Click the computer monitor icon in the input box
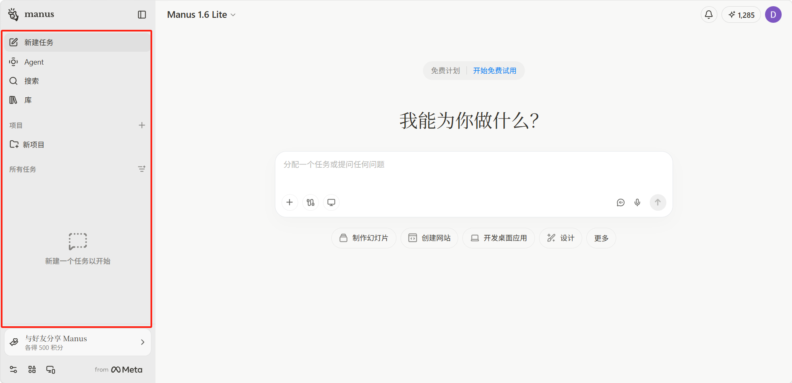This screenshot has width=792, height=383. pos(331,202)
